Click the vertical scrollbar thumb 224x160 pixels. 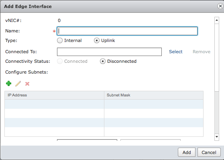pyautogui.click(x=217, y=58)
